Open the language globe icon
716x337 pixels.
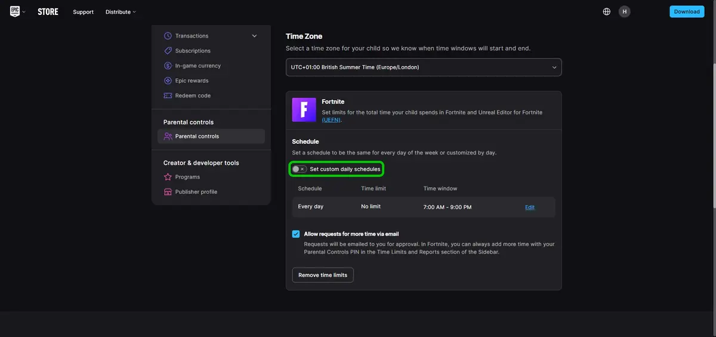[x=607, y=11]
